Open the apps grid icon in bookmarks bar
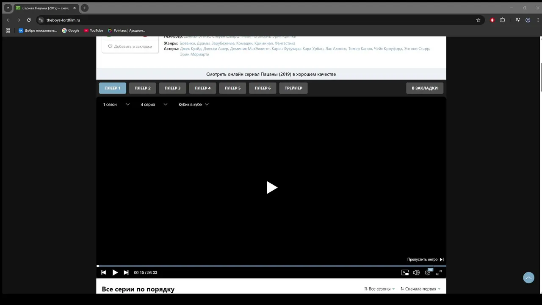Image resolution: width=542 pixels, height=305 pixels. [x=8, y=30]
